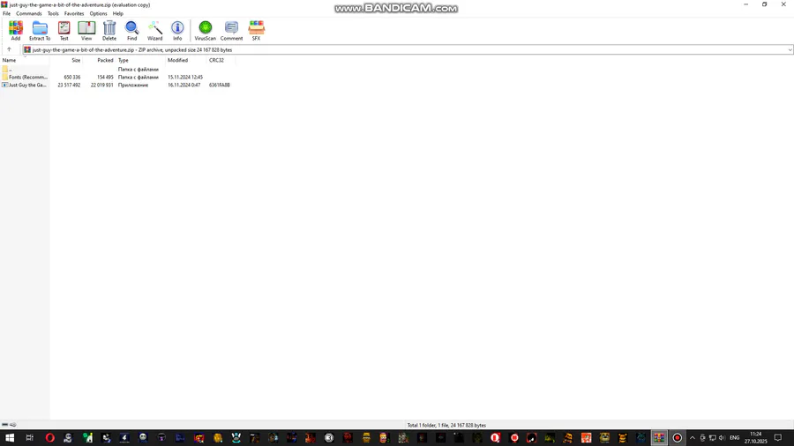Viewport: 794px width, 446px height.
Task: Show archive Info
Action: tap(177, 30)
